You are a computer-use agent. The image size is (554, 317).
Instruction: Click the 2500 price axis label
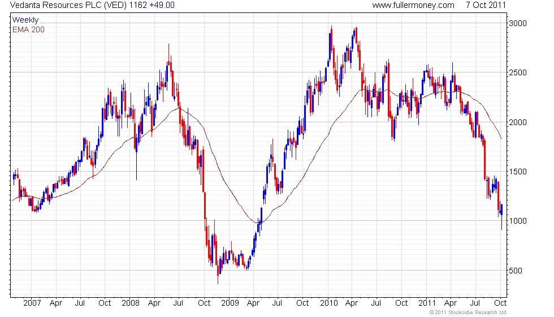coord(518,72)
